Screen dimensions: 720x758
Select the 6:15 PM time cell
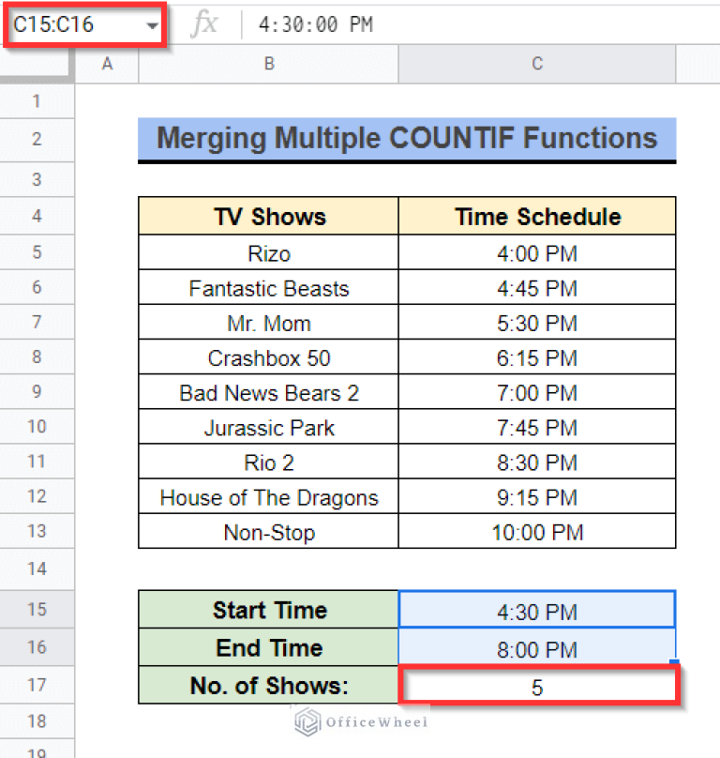coord(536,358)
